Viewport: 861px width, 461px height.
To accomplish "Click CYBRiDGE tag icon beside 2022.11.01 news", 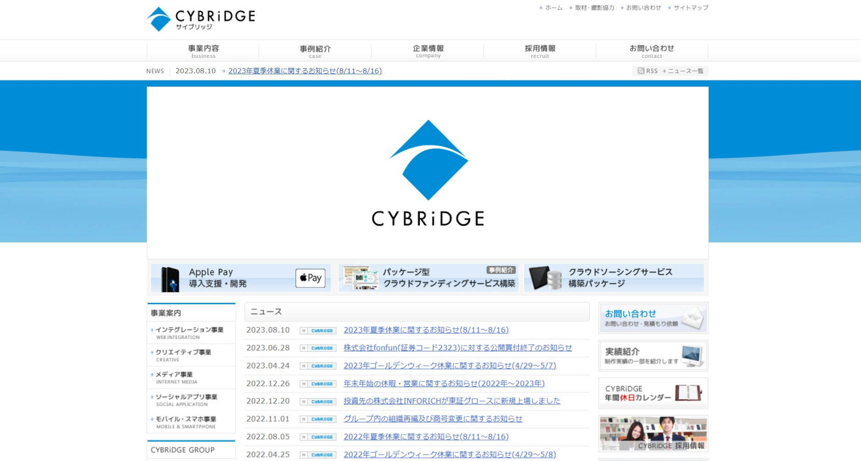I will (x=318, y=419).
